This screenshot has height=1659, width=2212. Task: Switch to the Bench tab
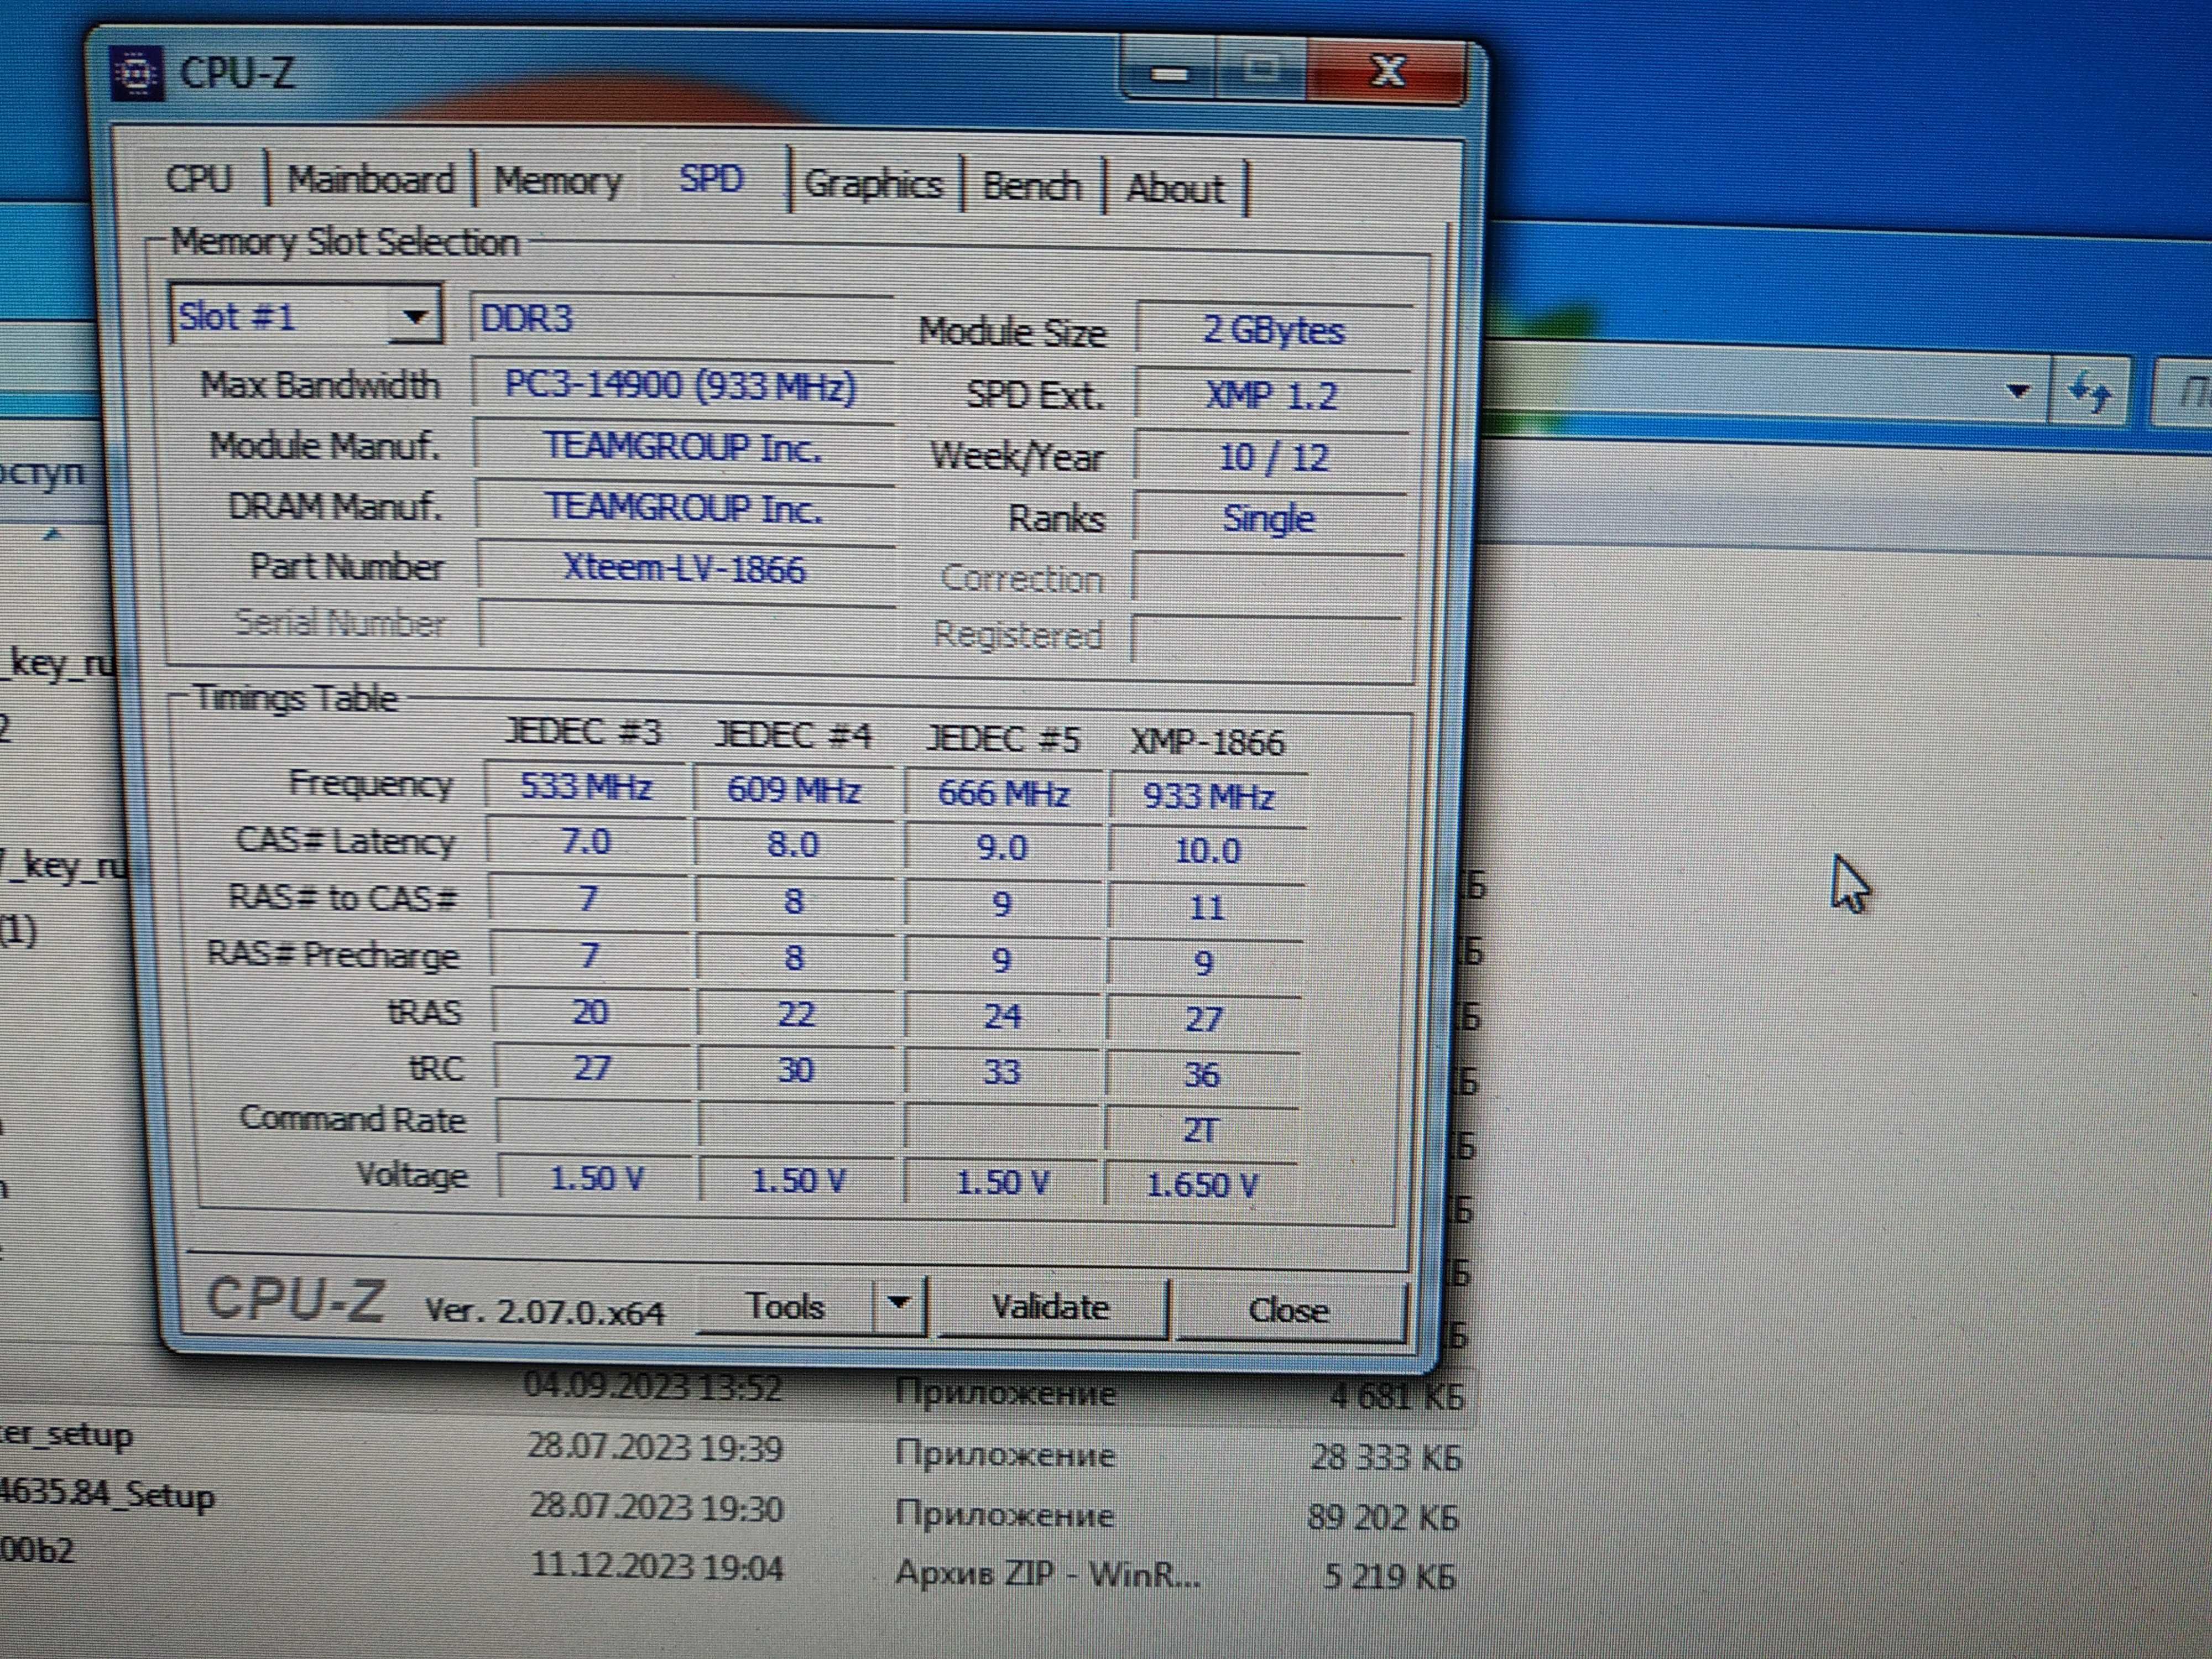click(1031, 187)
